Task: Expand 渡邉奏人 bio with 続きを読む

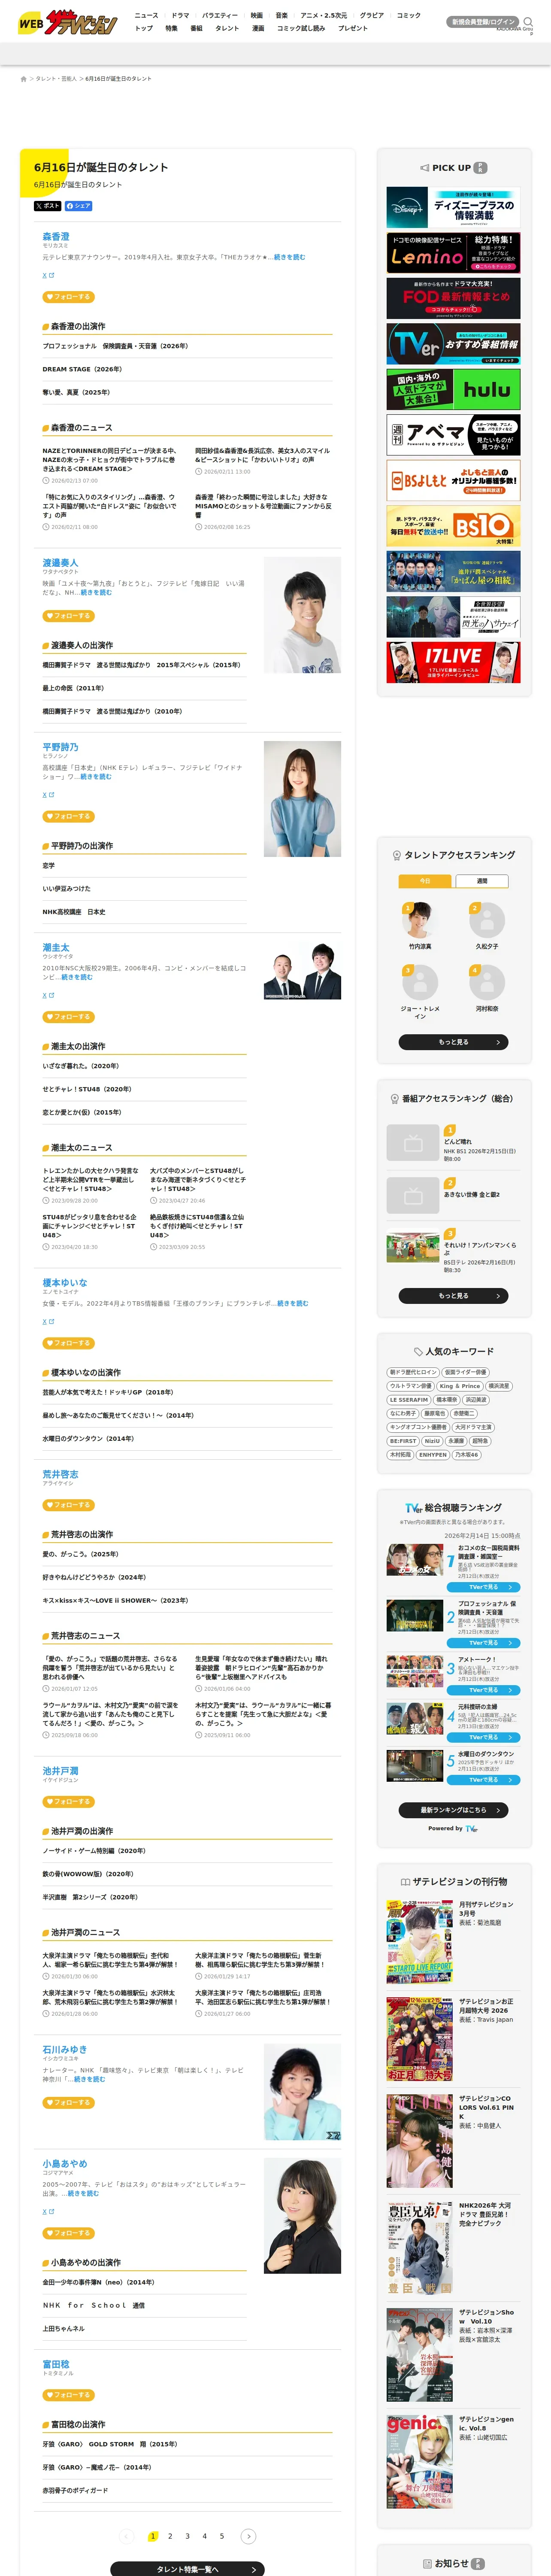Action: 96,592
